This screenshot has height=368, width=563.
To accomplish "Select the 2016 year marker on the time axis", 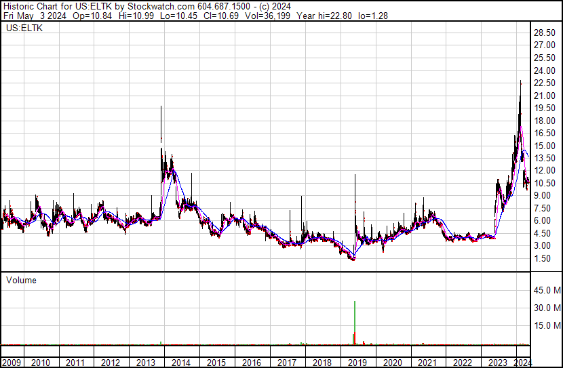I will pos(251,363).
